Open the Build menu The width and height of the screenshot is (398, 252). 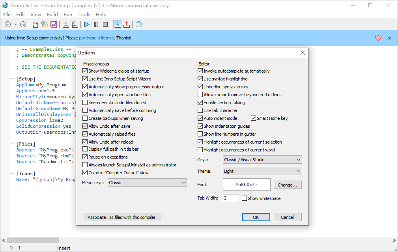(x=52, y=15)
